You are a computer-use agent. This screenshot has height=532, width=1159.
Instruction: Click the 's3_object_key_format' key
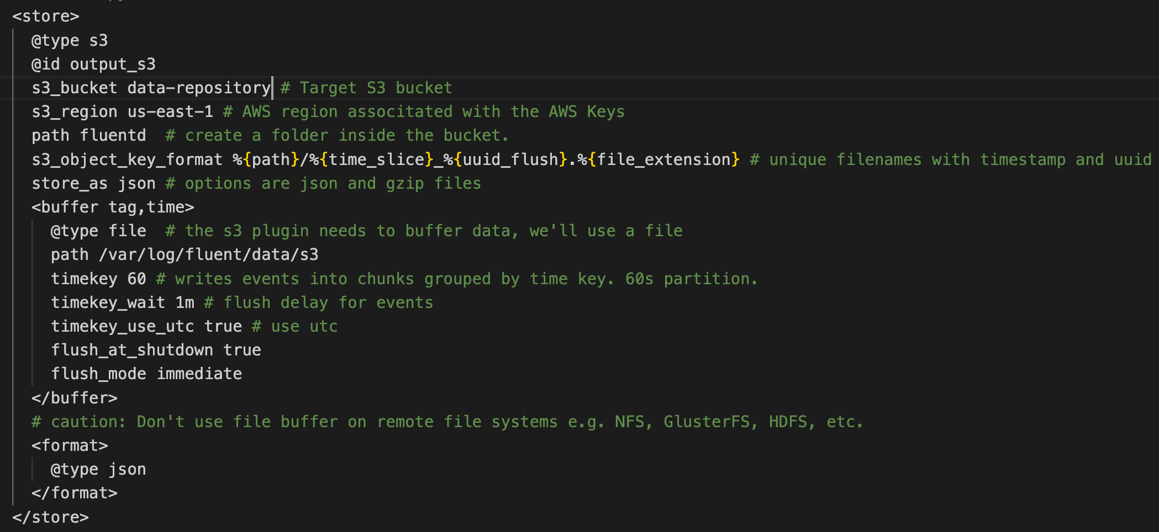point(127,159)
